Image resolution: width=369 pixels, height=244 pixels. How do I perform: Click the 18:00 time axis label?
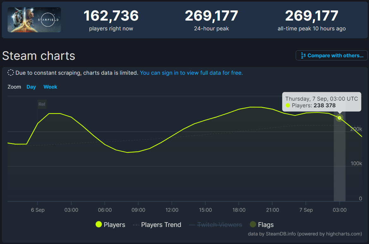coord(239,210)
